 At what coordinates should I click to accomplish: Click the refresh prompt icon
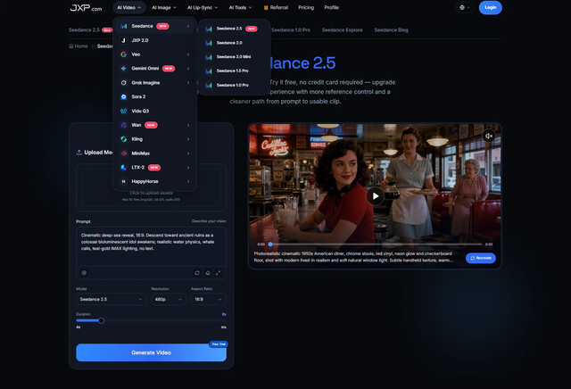click(x=197, y=273)
